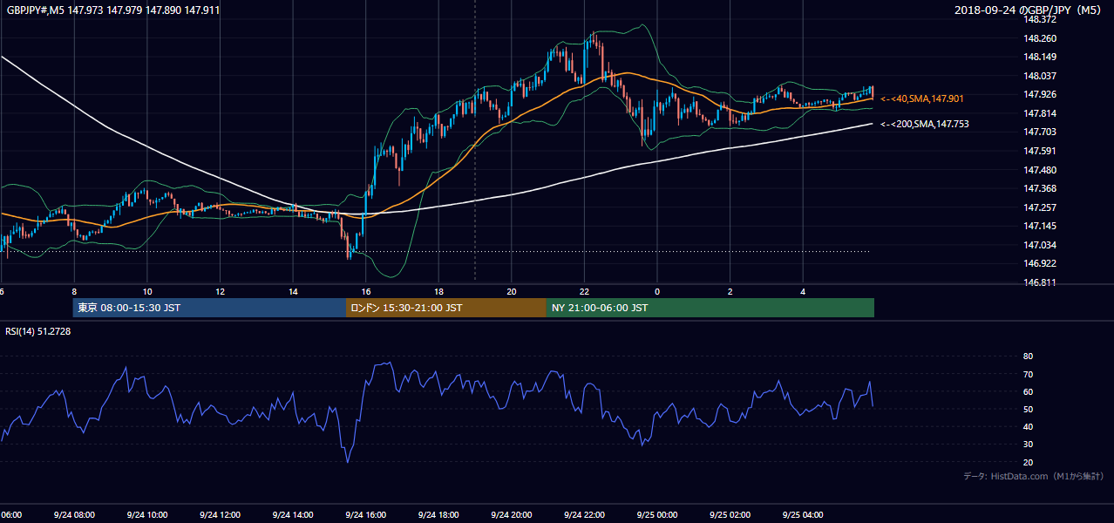The image size is (1114, 523).
Task: Click the 2018-09-24 GBP/JPY (M5) chart title
Action: (x=1029, y=10)
